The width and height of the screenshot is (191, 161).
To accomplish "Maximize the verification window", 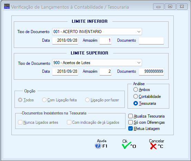I will pos(170,7).
